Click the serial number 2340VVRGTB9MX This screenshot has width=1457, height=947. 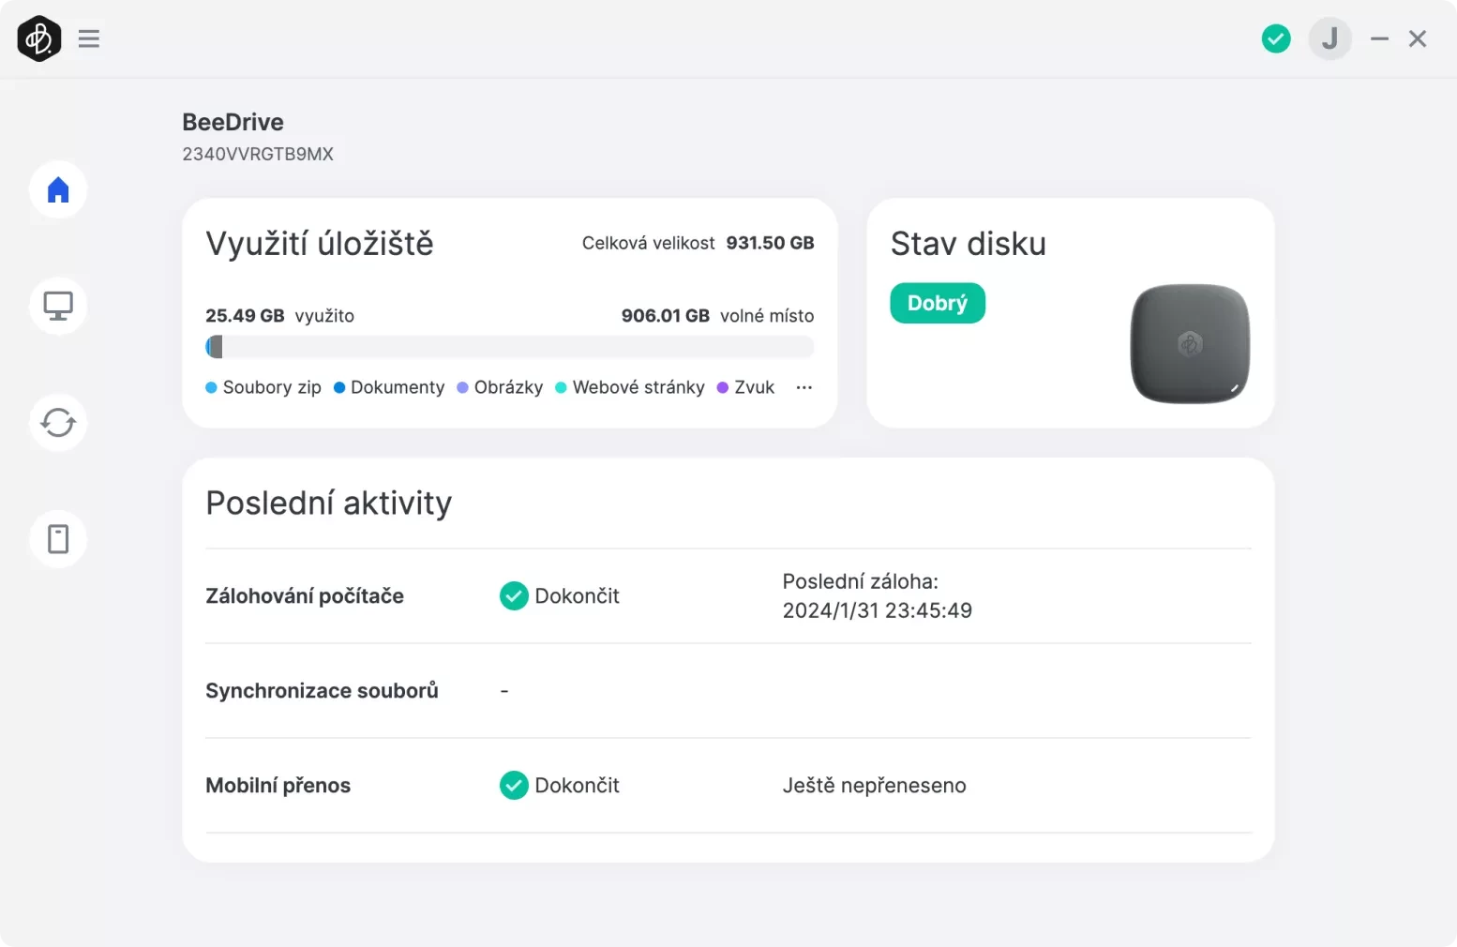click(x=258, y=154)
